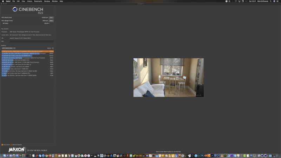Open the Safari menu
The image size is (281, 158).
click(x=8, y=1)
